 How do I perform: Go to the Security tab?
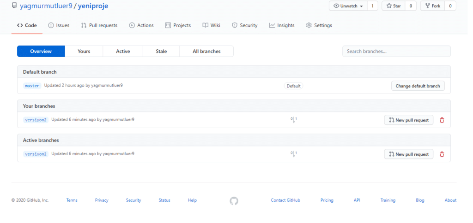[245, 26]
